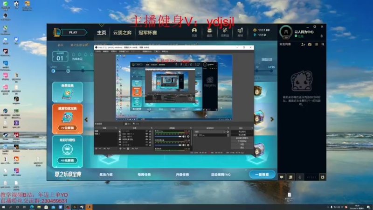Open the chat bubble icon in client footer

tap(282, 177)
